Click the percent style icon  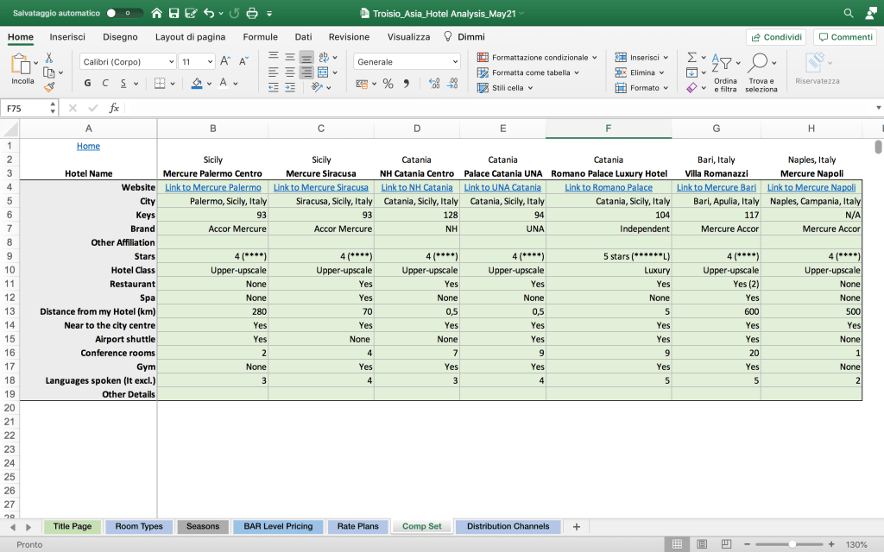[388, 84]
